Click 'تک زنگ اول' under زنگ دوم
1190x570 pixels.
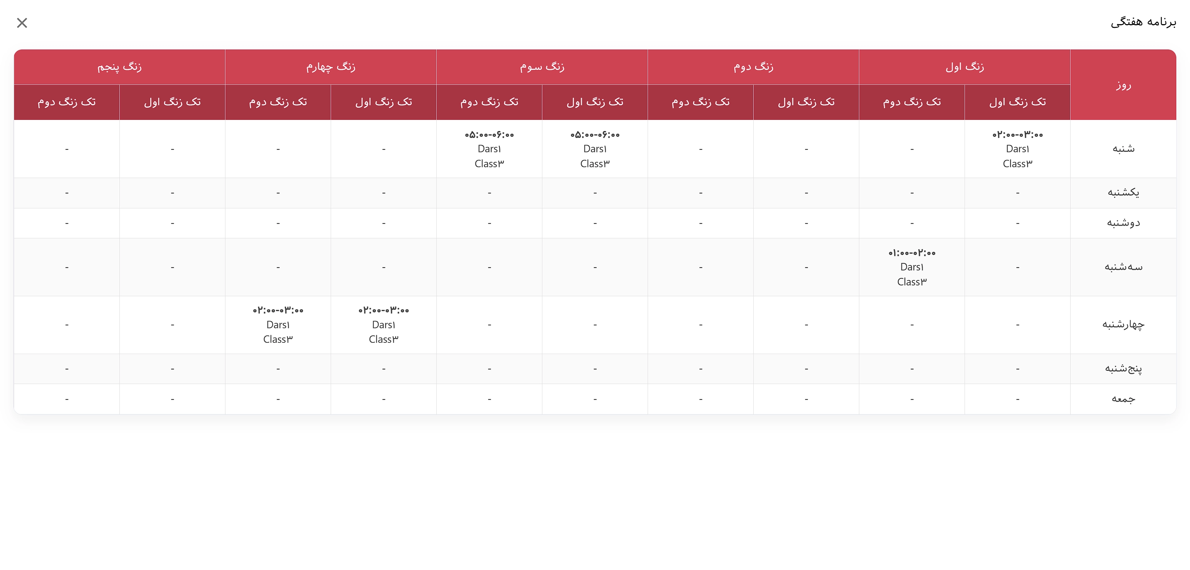point(806,102)
